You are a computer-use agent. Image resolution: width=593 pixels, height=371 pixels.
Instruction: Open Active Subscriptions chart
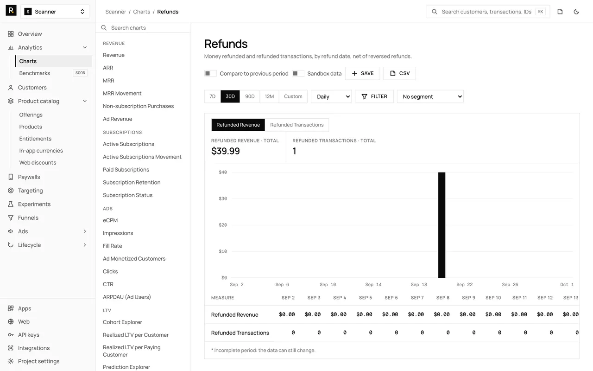click(128, 144)
